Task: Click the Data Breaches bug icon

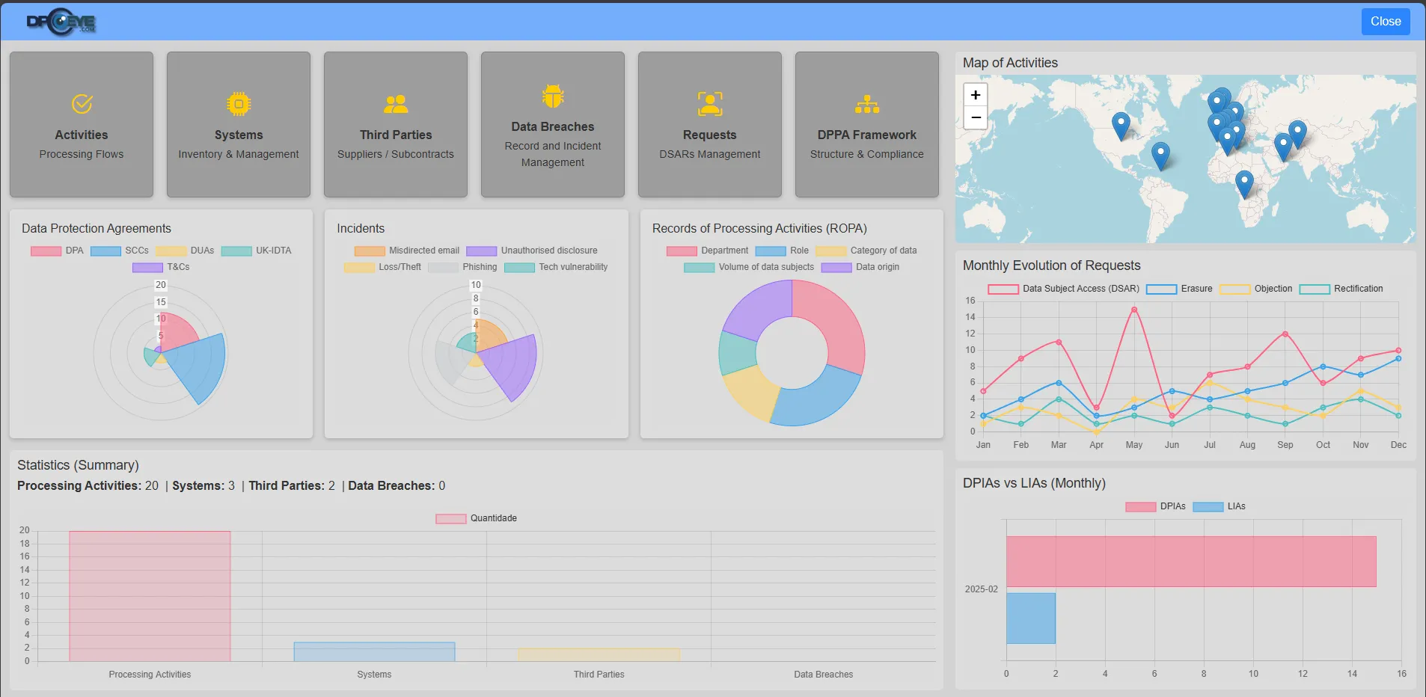Action: tap(552, 95)
